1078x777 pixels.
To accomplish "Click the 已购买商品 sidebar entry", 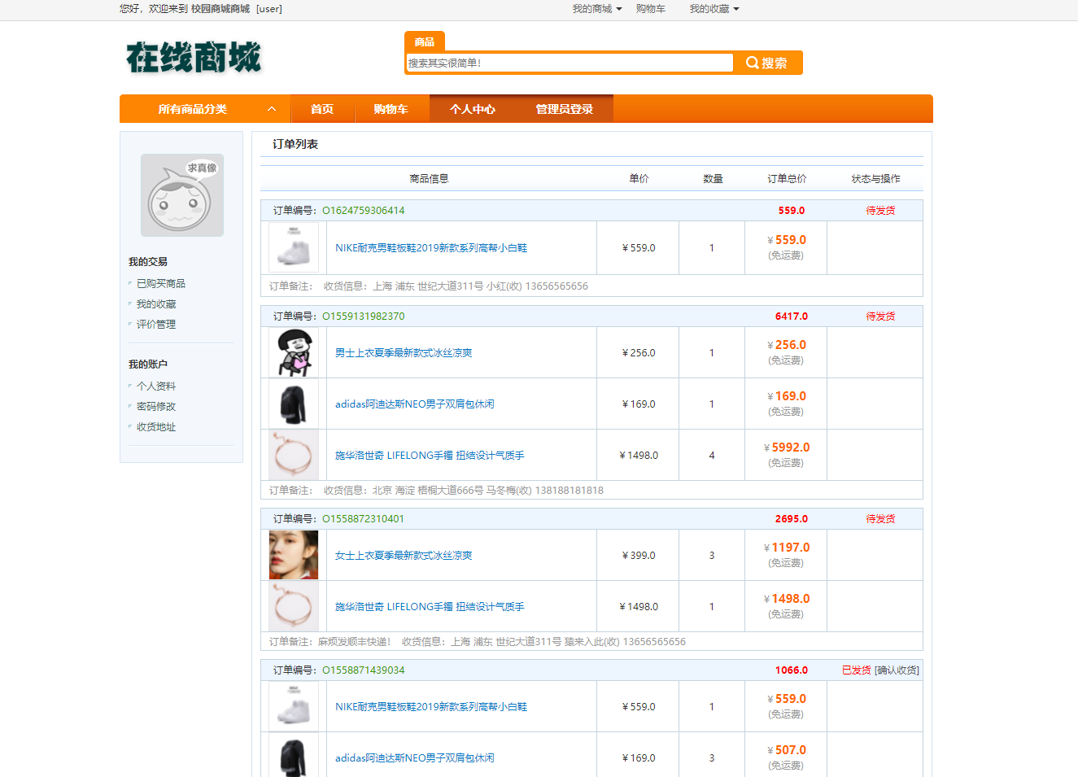I will [163, 283].
